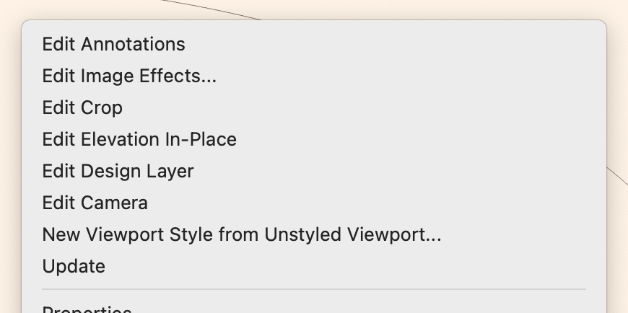Screen dimensions: 628x313
Task: Pick the Edit Design Layer entry
Action: click(x=118, y=172)
